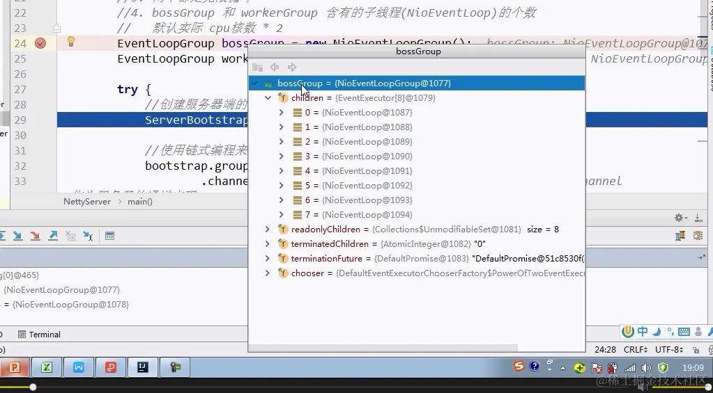Click the volume speaker tray icon
The image size is (713, 393).
pyautogui.click(x=646, y=367)
